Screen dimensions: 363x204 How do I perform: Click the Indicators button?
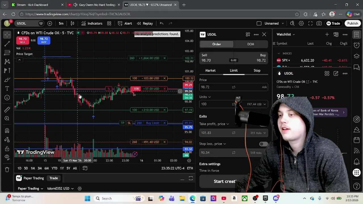click(x=92, y=24)
